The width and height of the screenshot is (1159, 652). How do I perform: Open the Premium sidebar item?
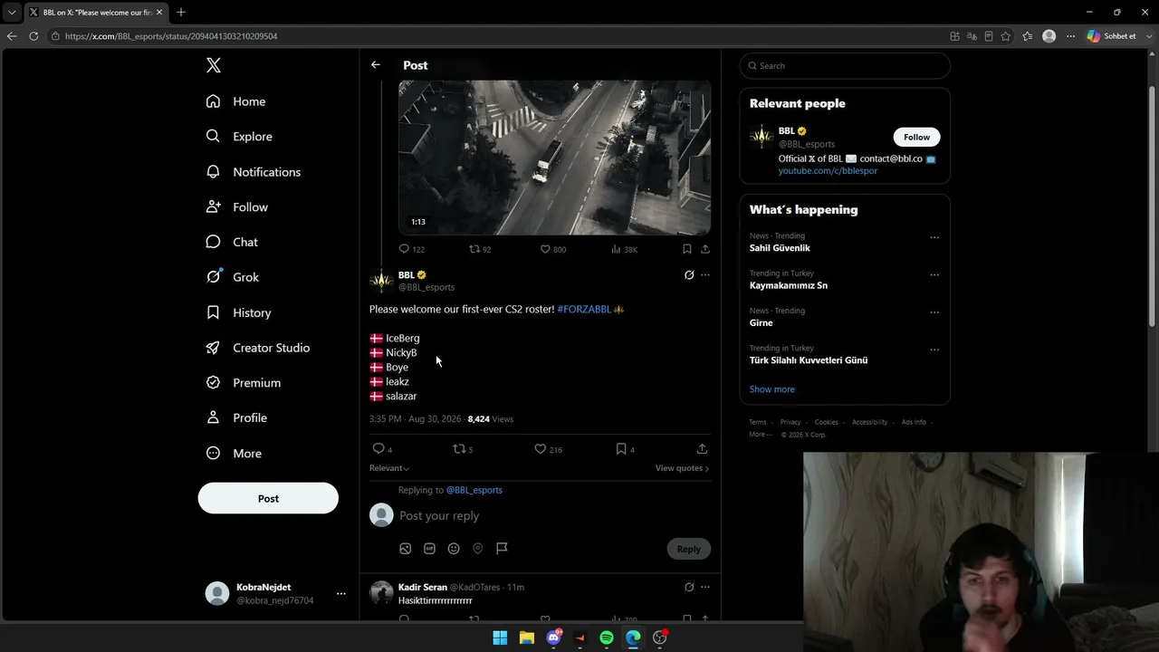(x=244, y=383)
